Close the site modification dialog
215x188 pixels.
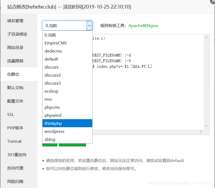pyautogui.click(x=213, y=1)
